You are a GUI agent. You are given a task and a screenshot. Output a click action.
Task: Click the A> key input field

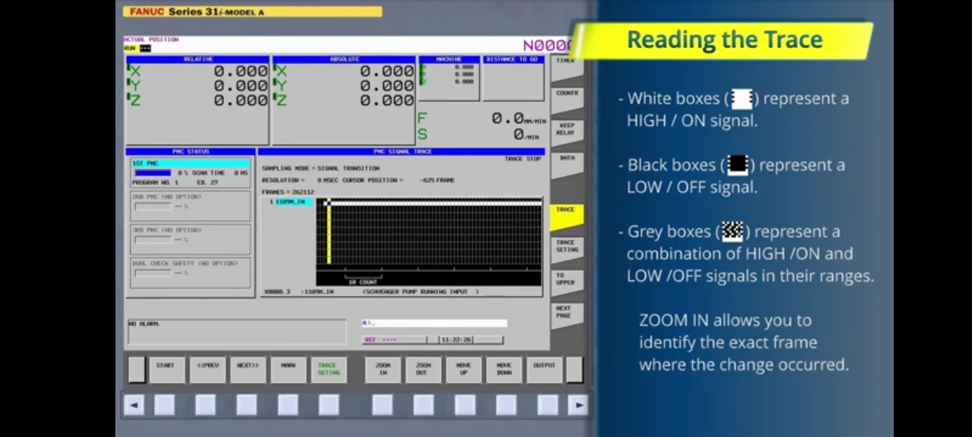(434, 323)
